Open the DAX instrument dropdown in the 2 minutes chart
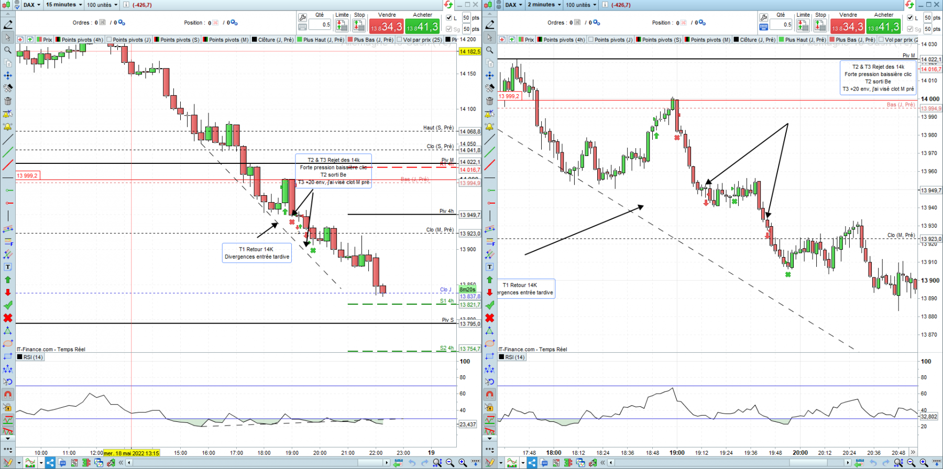The width and height of the screenshot is (943, 469). coord(514,5)
